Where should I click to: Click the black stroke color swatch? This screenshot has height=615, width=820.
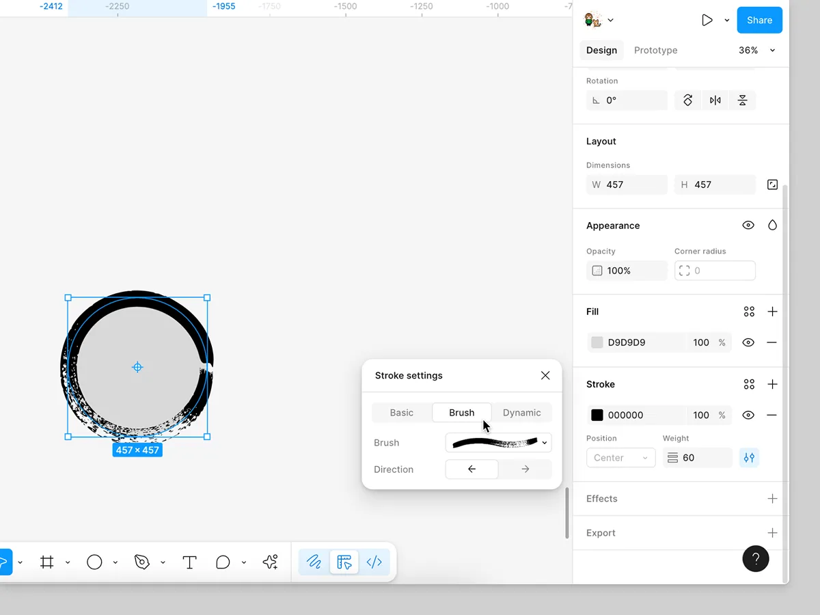point(597,415)
